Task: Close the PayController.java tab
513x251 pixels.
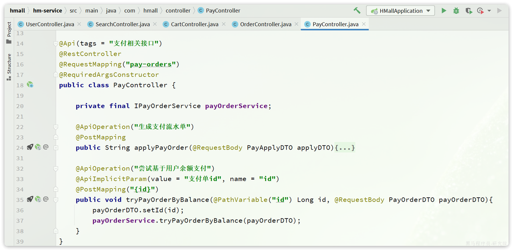Action: click(364, 24)
